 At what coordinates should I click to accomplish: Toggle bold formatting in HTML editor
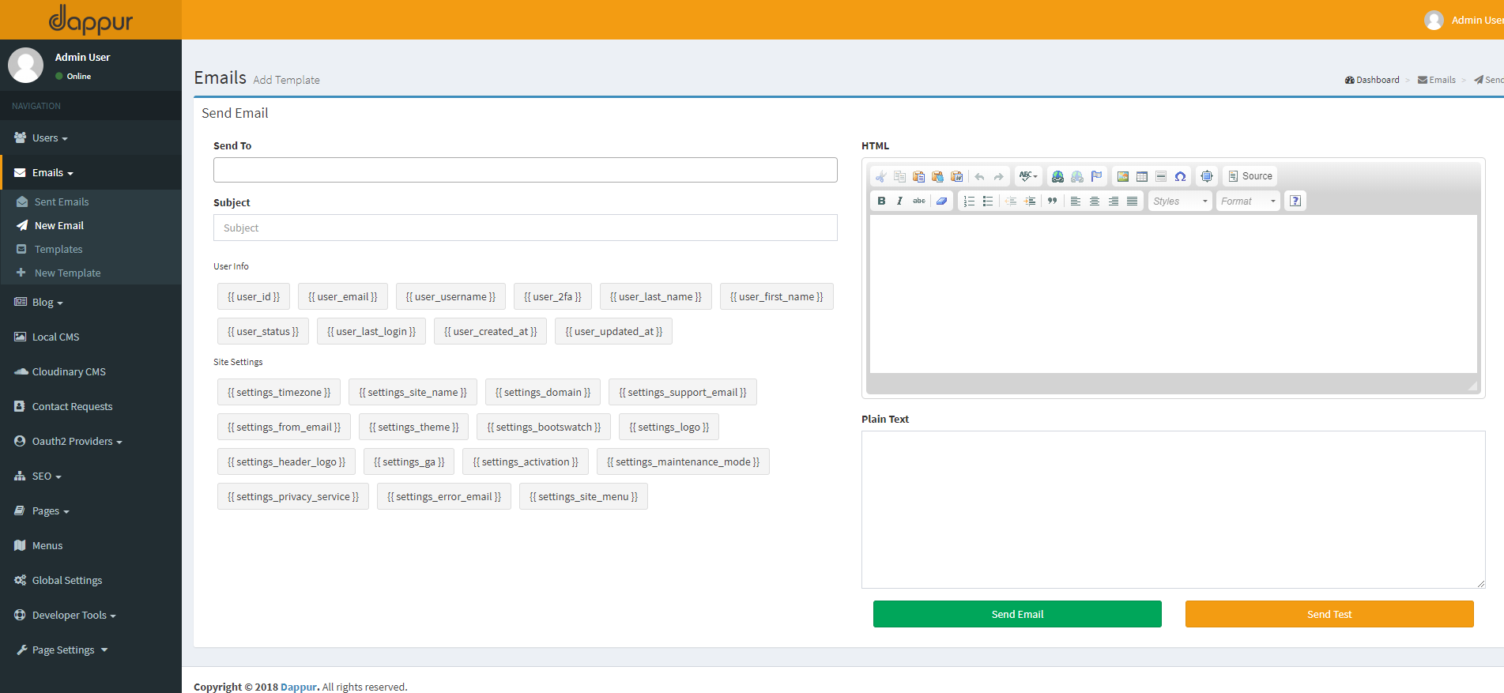pos(881,201)
